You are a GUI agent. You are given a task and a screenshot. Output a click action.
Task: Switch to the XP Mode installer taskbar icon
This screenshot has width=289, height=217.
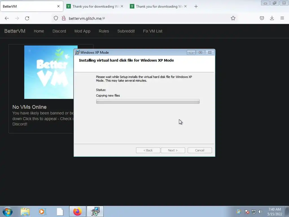tap(95, 211)
